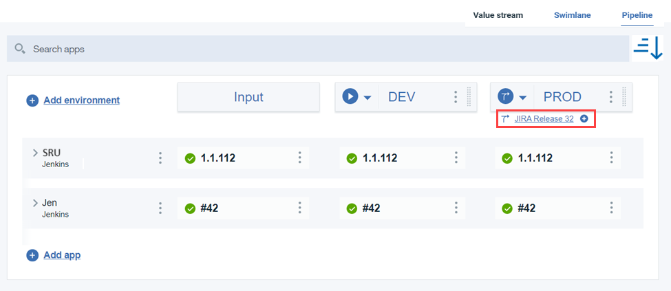Screen dimensions: 671x291
Task: Click the Add environment plus icon
Action: [32, 100]
